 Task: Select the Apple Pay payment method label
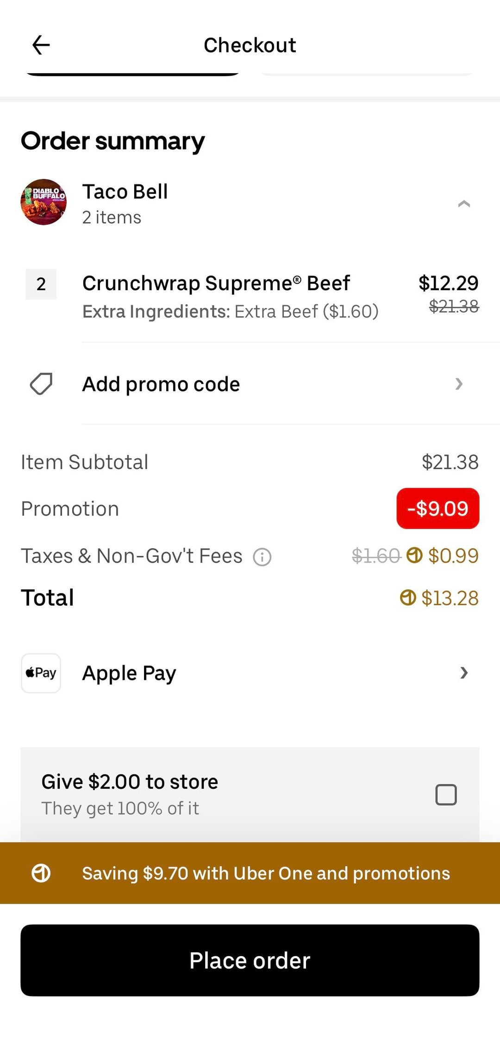pos(129,673)
